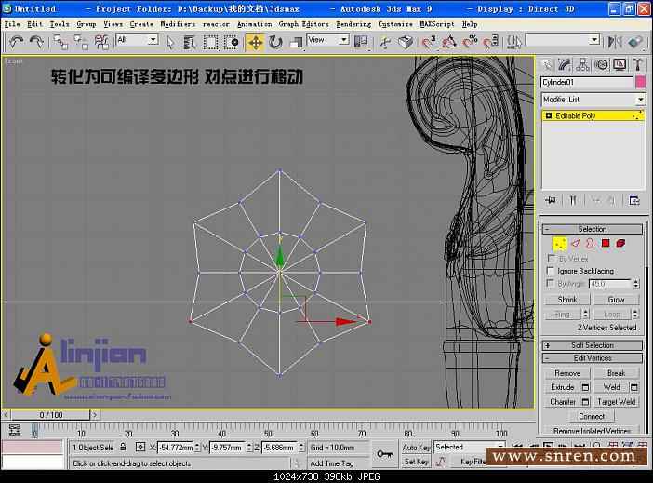Select Vertex sub-object level icon
The image size is (653, 483).
pos(560,243)
